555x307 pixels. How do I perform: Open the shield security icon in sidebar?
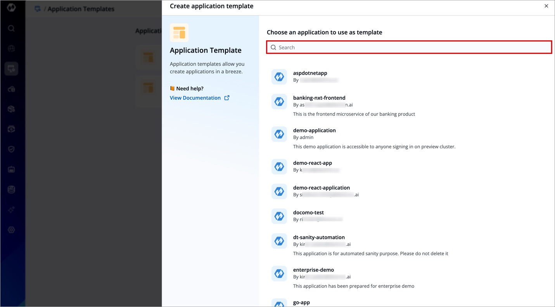click(11, 149)
